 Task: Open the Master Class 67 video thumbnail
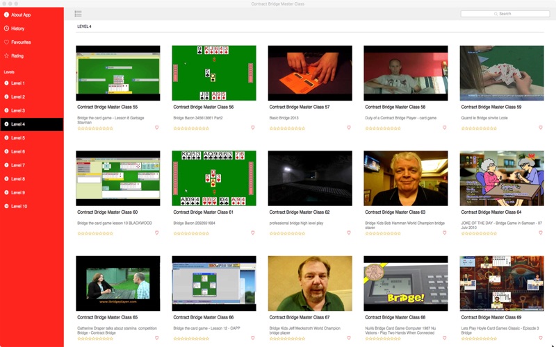310,283
